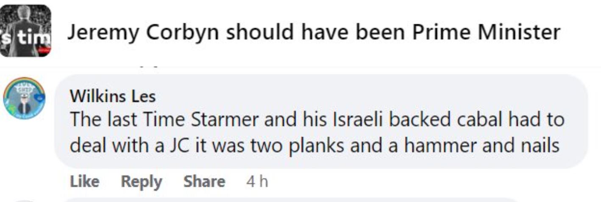Click Wilkins Les's circular profile avatar

click(24, 98)
